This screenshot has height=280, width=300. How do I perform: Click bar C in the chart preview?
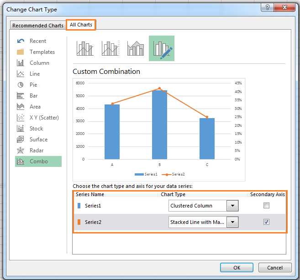tap(207, 139)
